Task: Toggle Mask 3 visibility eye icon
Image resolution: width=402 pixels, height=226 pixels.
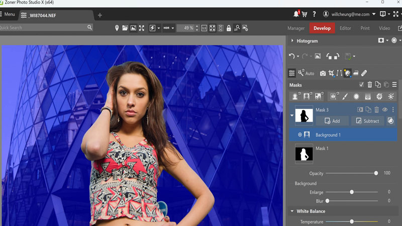Action: [385, 109]
